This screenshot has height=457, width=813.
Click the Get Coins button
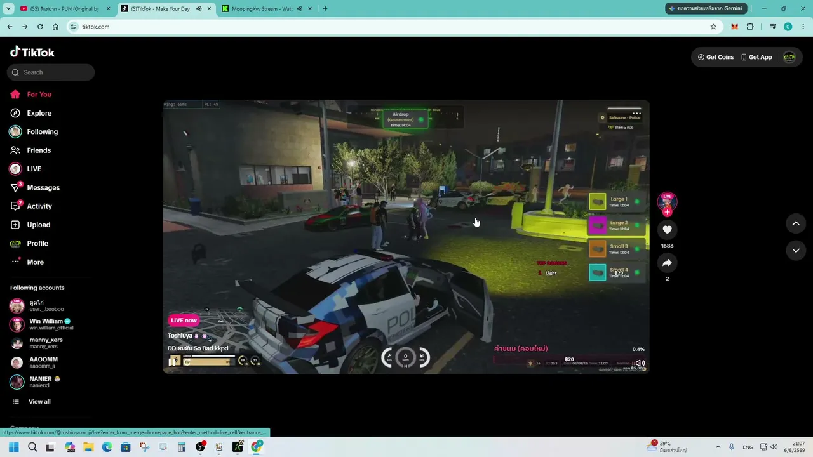[715, 57]
